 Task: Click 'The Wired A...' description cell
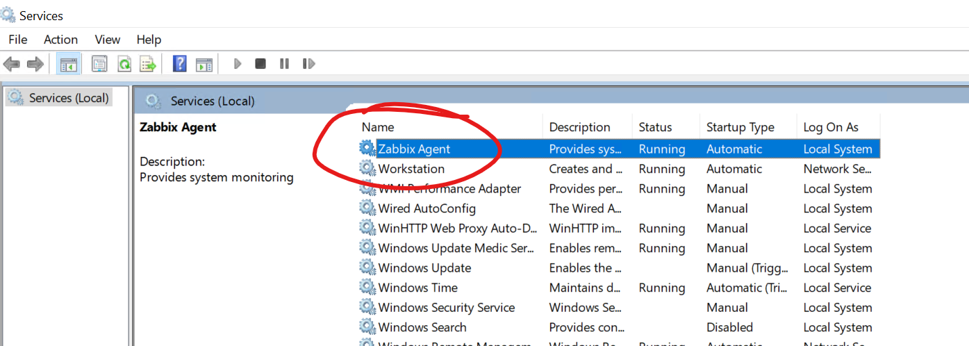586,208
